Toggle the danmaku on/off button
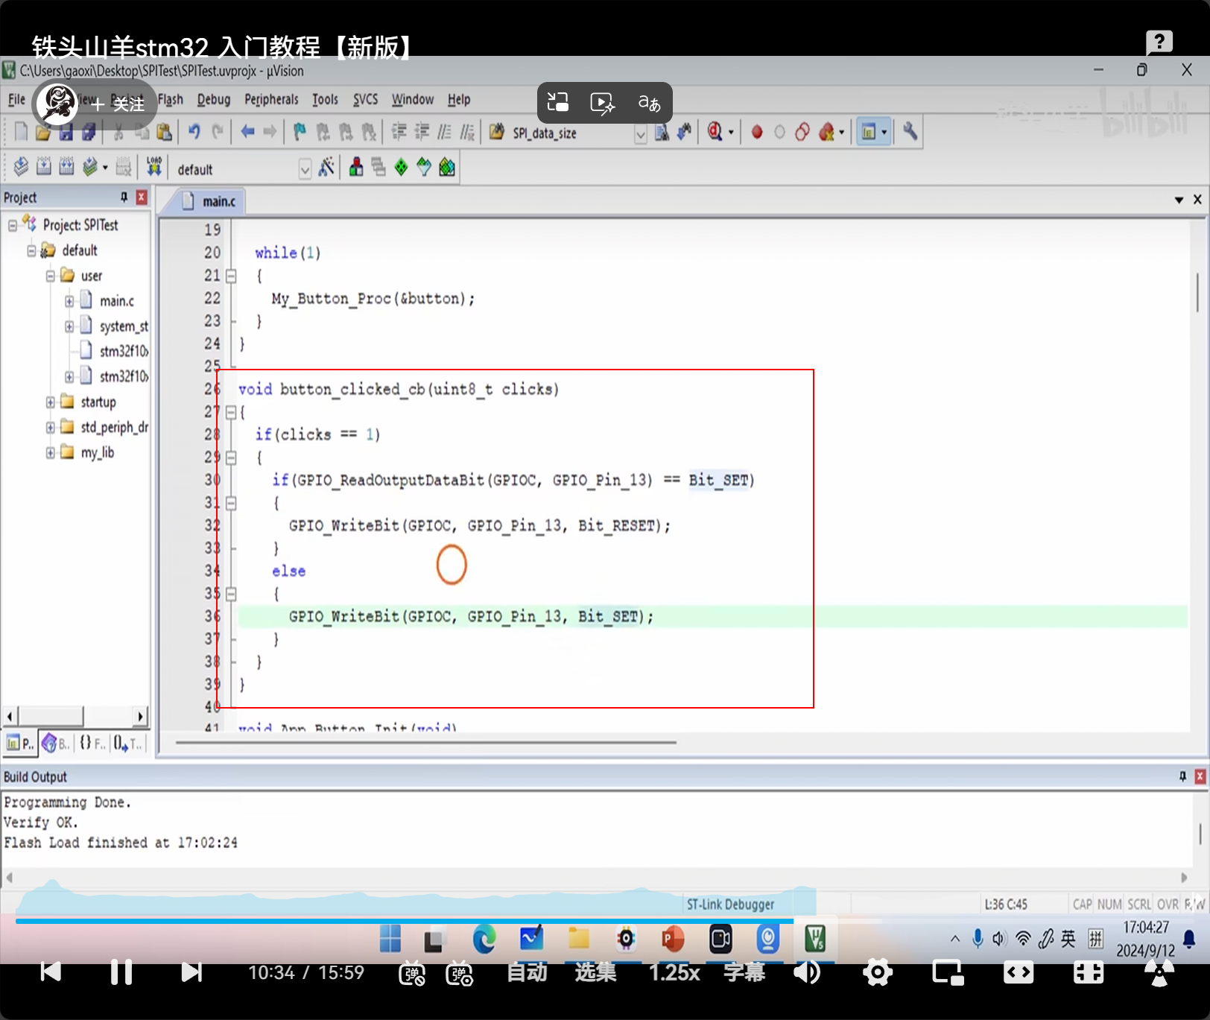Image resolution: width=1210 pixels, height=1020 pixels. click(412, 973)
